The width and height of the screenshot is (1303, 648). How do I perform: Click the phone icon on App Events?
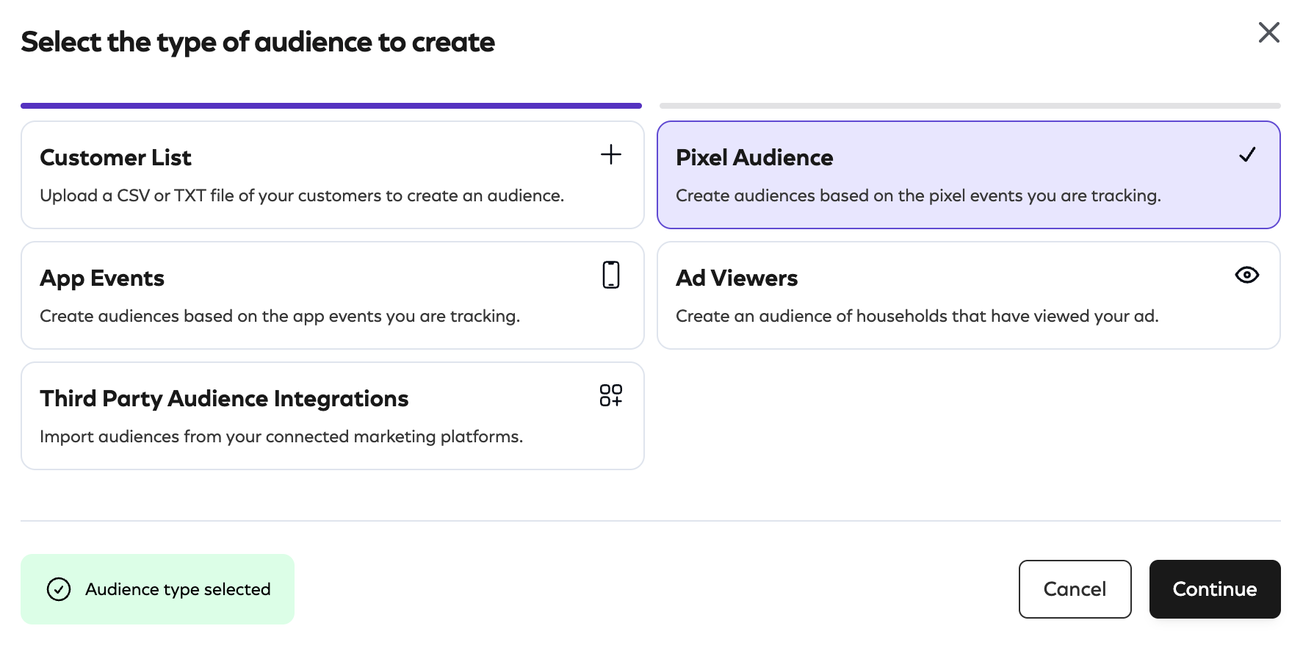click(x=611, y=275)
